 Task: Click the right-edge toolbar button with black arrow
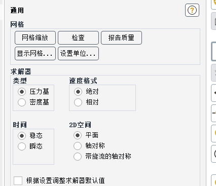[214, 93]
